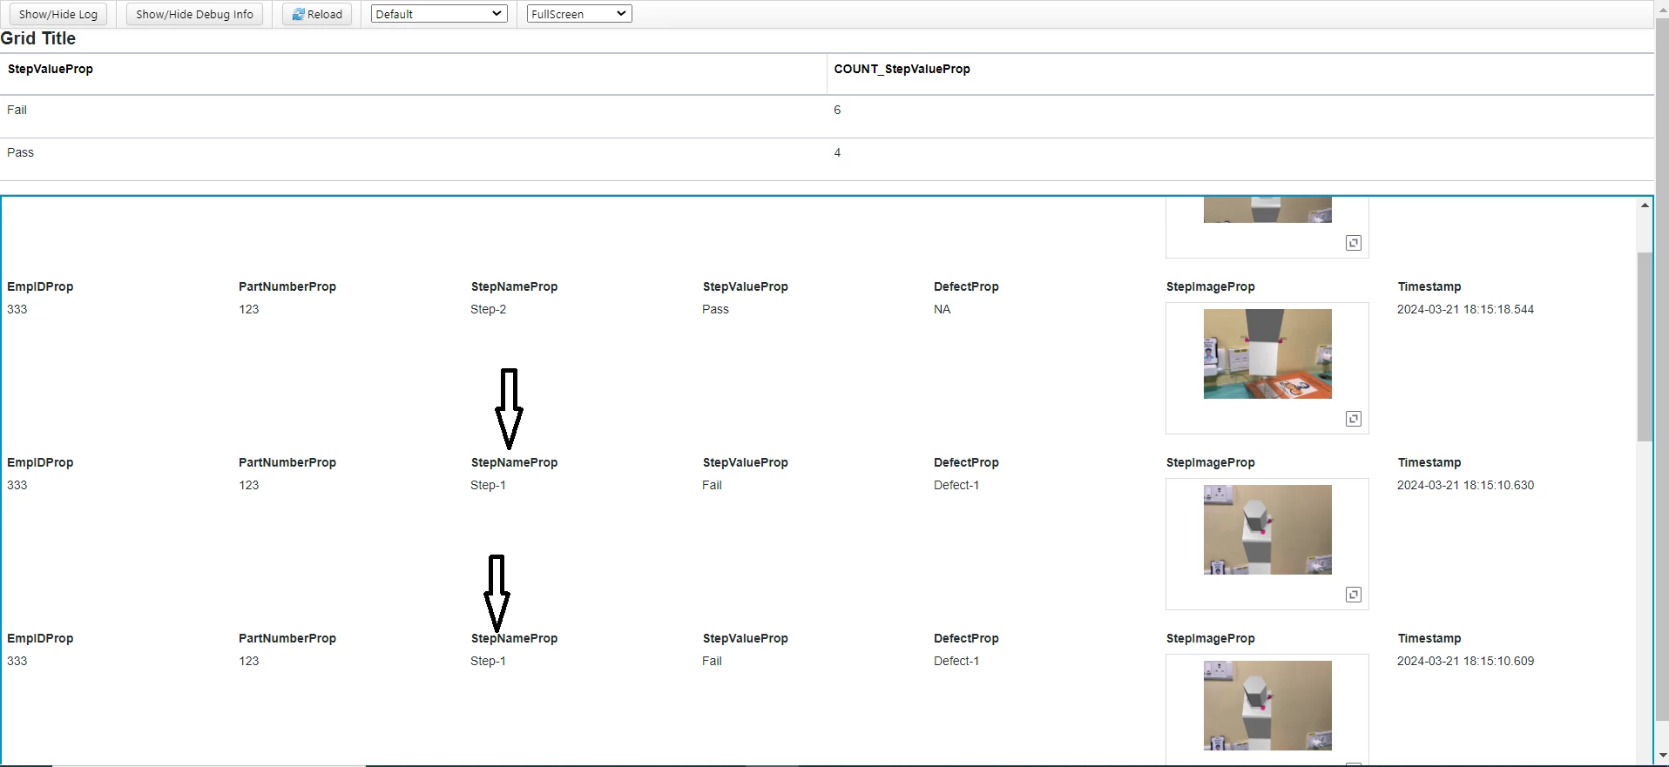Screen dimensions: 1669x767
Task: Expand image icon for Step-2 record
Action: (x=1354, y=419)
